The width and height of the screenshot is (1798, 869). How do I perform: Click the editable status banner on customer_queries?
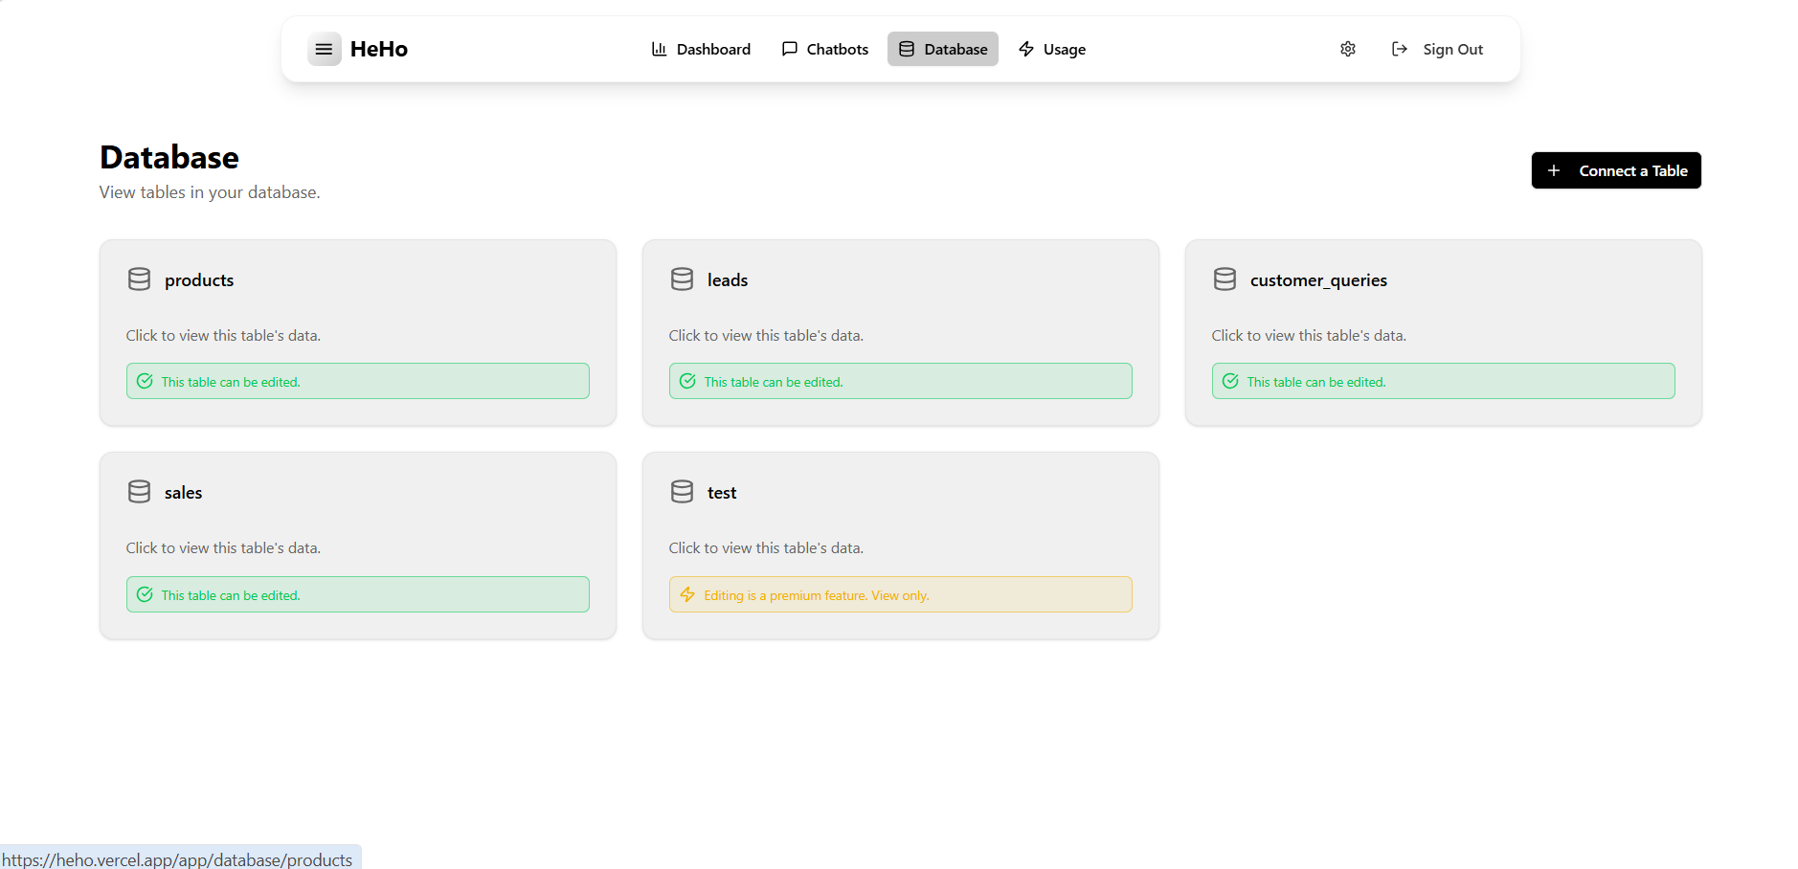(x=1444, y=381)
